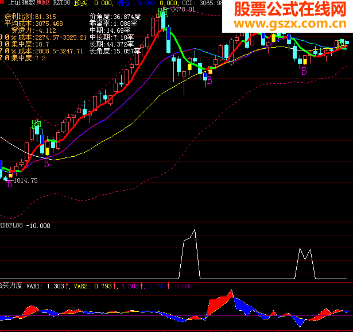Click the 3478.01 high price label
Image resolution: width=353 pixels, height=332 pixels.
click(183, 9)
